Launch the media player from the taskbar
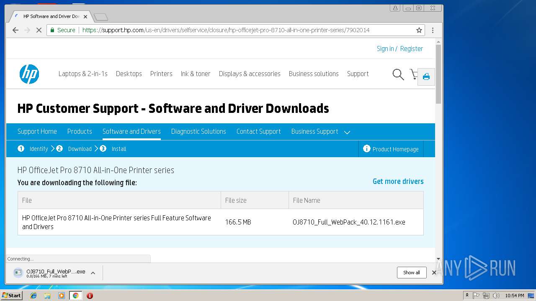Image resolution: width=536 pixels, height=301 pixels. [62, 296]
